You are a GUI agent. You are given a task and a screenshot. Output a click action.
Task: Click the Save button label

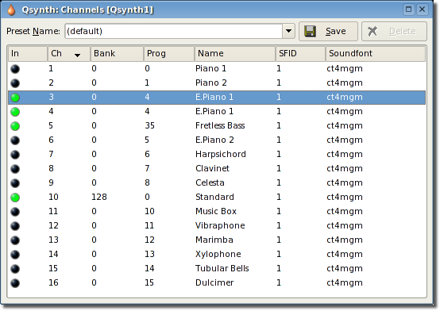(336, 31)
